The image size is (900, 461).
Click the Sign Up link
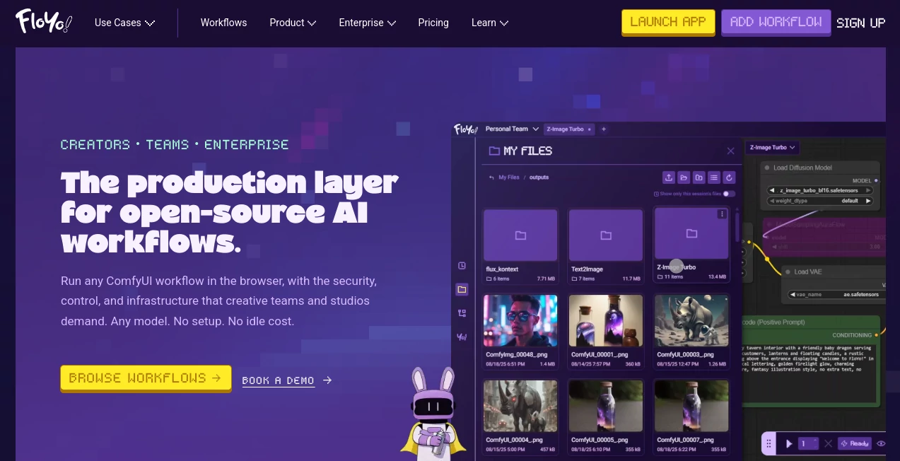pos(860,23)
